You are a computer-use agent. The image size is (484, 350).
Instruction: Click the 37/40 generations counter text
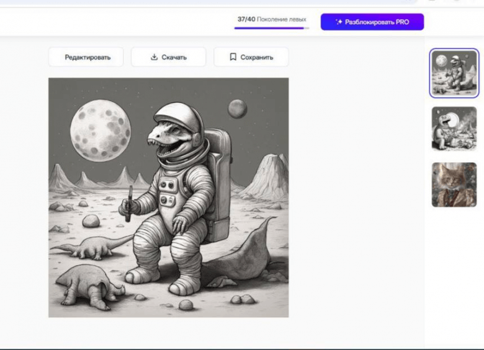click(246, 19)
